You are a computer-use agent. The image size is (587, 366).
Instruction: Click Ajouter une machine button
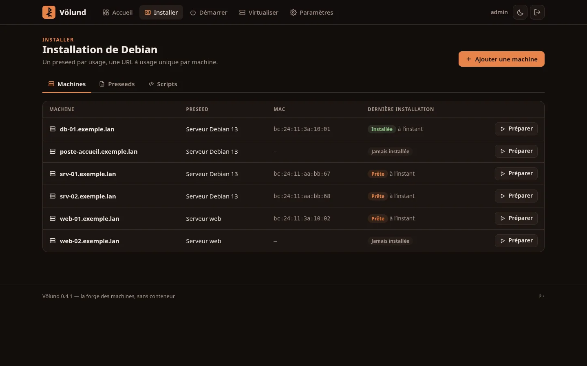pos(501,59)
